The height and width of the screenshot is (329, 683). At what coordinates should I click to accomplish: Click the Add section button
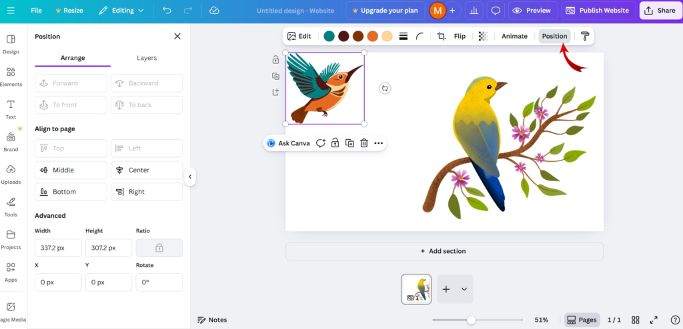444,251
